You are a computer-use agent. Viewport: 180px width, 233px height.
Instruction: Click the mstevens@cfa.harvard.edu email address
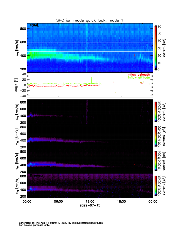(x=85, y=223)
